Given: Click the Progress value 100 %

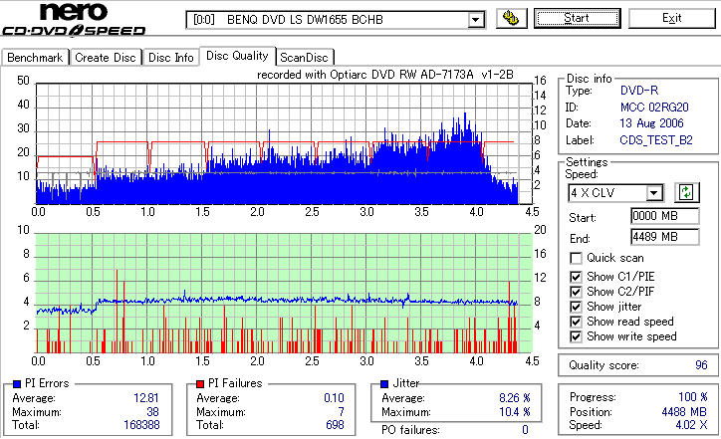Looking at the screenshot, I should pos(692,397).
